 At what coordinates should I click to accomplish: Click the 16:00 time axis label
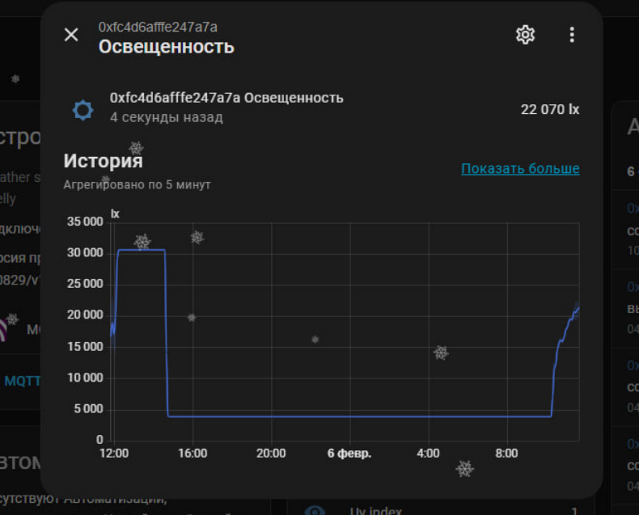(192, 454)
